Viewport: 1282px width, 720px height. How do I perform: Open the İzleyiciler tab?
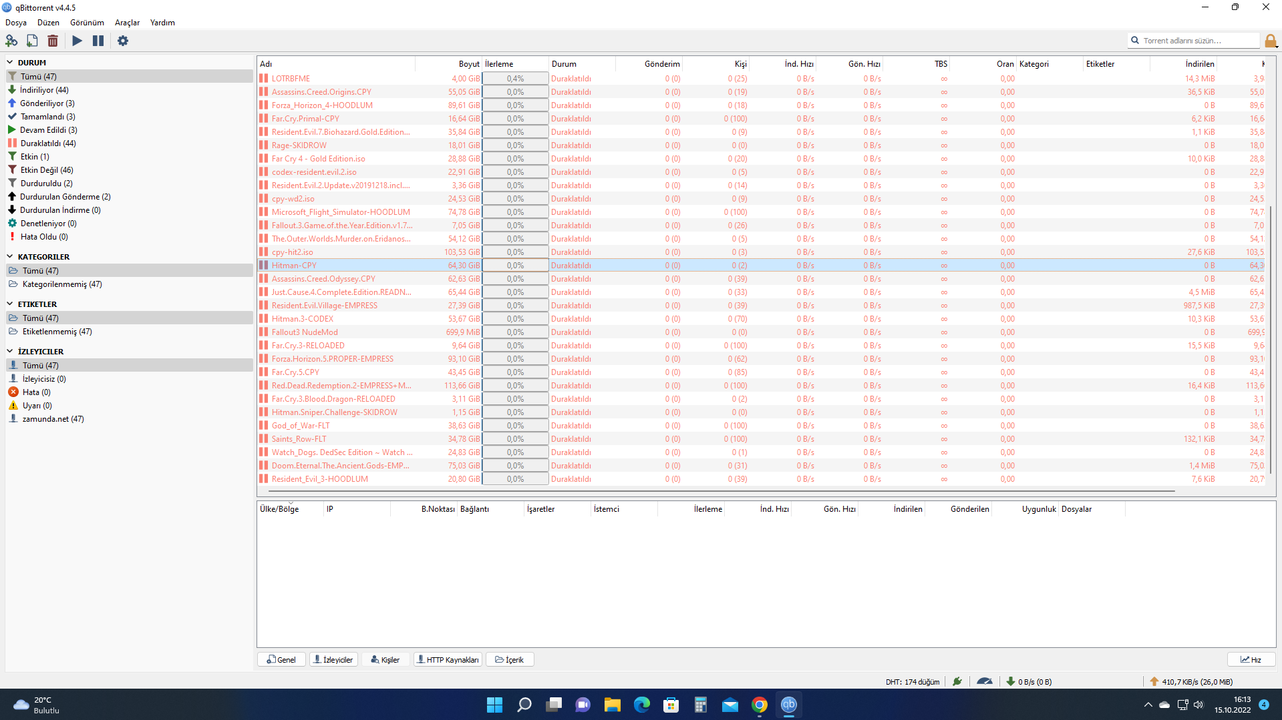333,660
